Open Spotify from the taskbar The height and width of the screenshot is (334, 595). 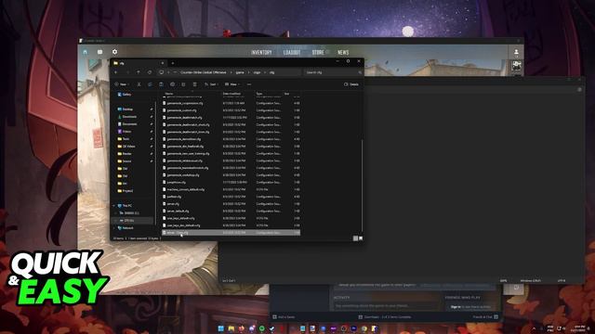click(262, 328)
